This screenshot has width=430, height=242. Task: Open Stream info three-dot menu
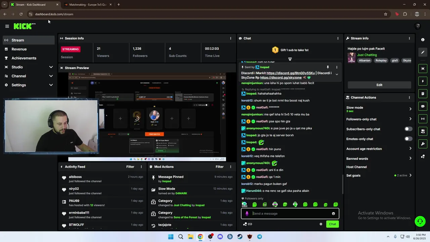point(409,38)
